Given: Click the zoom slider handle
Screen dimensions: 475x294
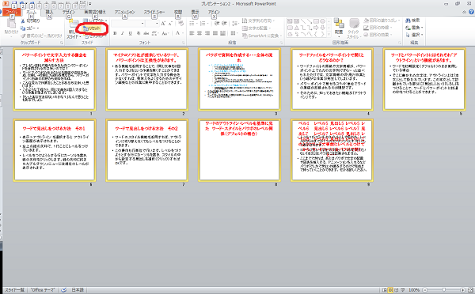Looking at the screenshot, I should pyautogui.click(x=444, y=290).
